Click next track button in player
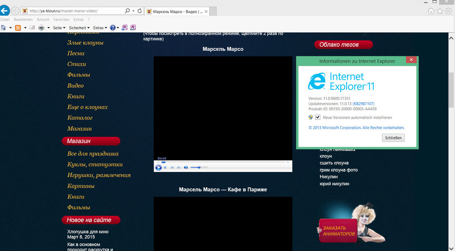 [x=179, y=167]
